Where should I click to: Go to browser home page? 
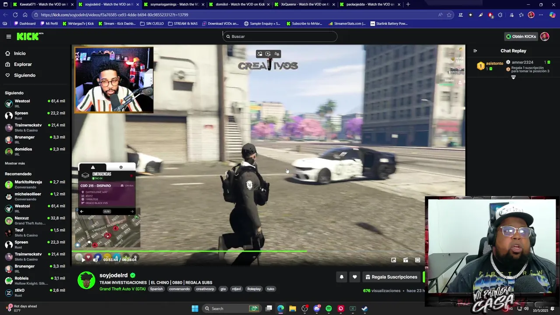[x=25, y=14]
